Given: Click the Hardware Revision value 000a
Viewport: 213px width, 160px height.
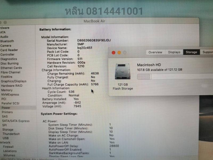Looking at the screenshot, I should [x=81, y=63].
